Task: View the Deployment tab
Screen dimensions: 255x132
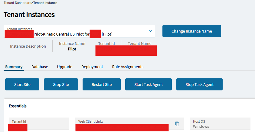Action: [x=92, y=67]
